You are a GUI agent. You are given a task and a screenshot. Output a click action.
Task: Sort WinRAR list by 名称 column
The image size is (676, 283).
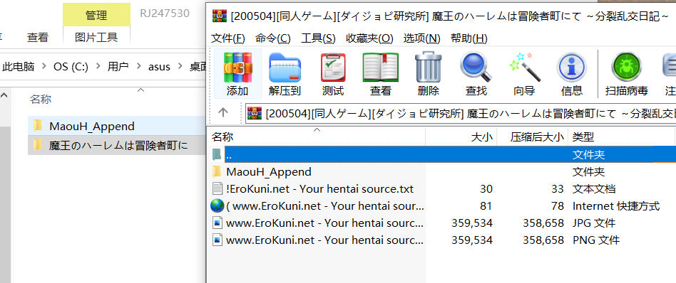click(x=317, y=137)
